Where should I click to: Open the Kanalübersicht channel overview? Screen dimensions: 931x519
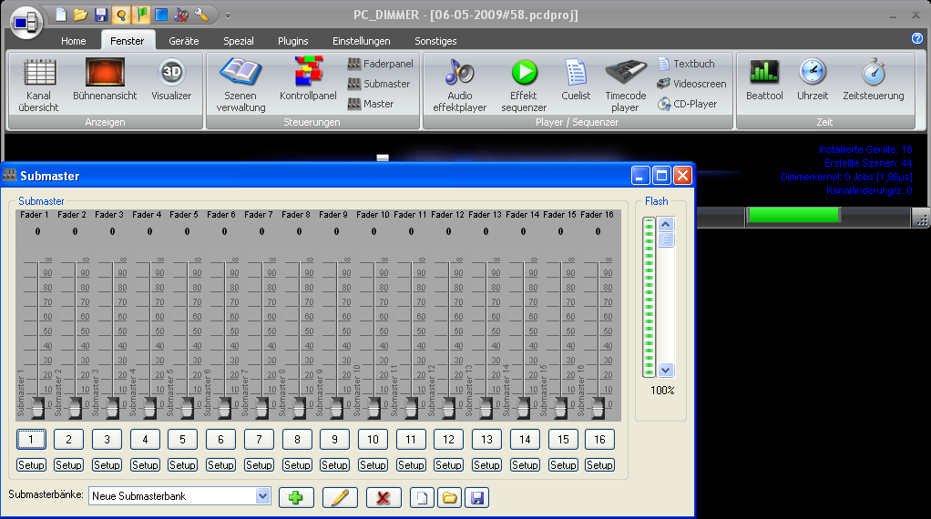38,85
